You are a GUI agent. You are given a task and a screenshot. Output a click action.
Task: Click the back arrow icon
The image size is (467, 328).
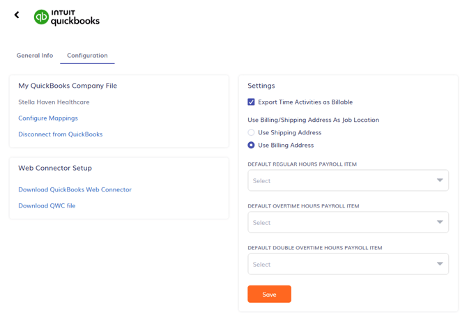17,15
